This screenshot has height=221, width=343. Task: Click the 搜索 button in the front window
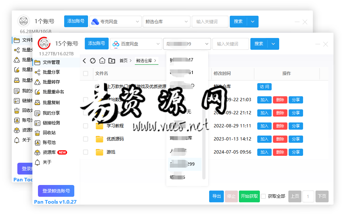(259, 44)
